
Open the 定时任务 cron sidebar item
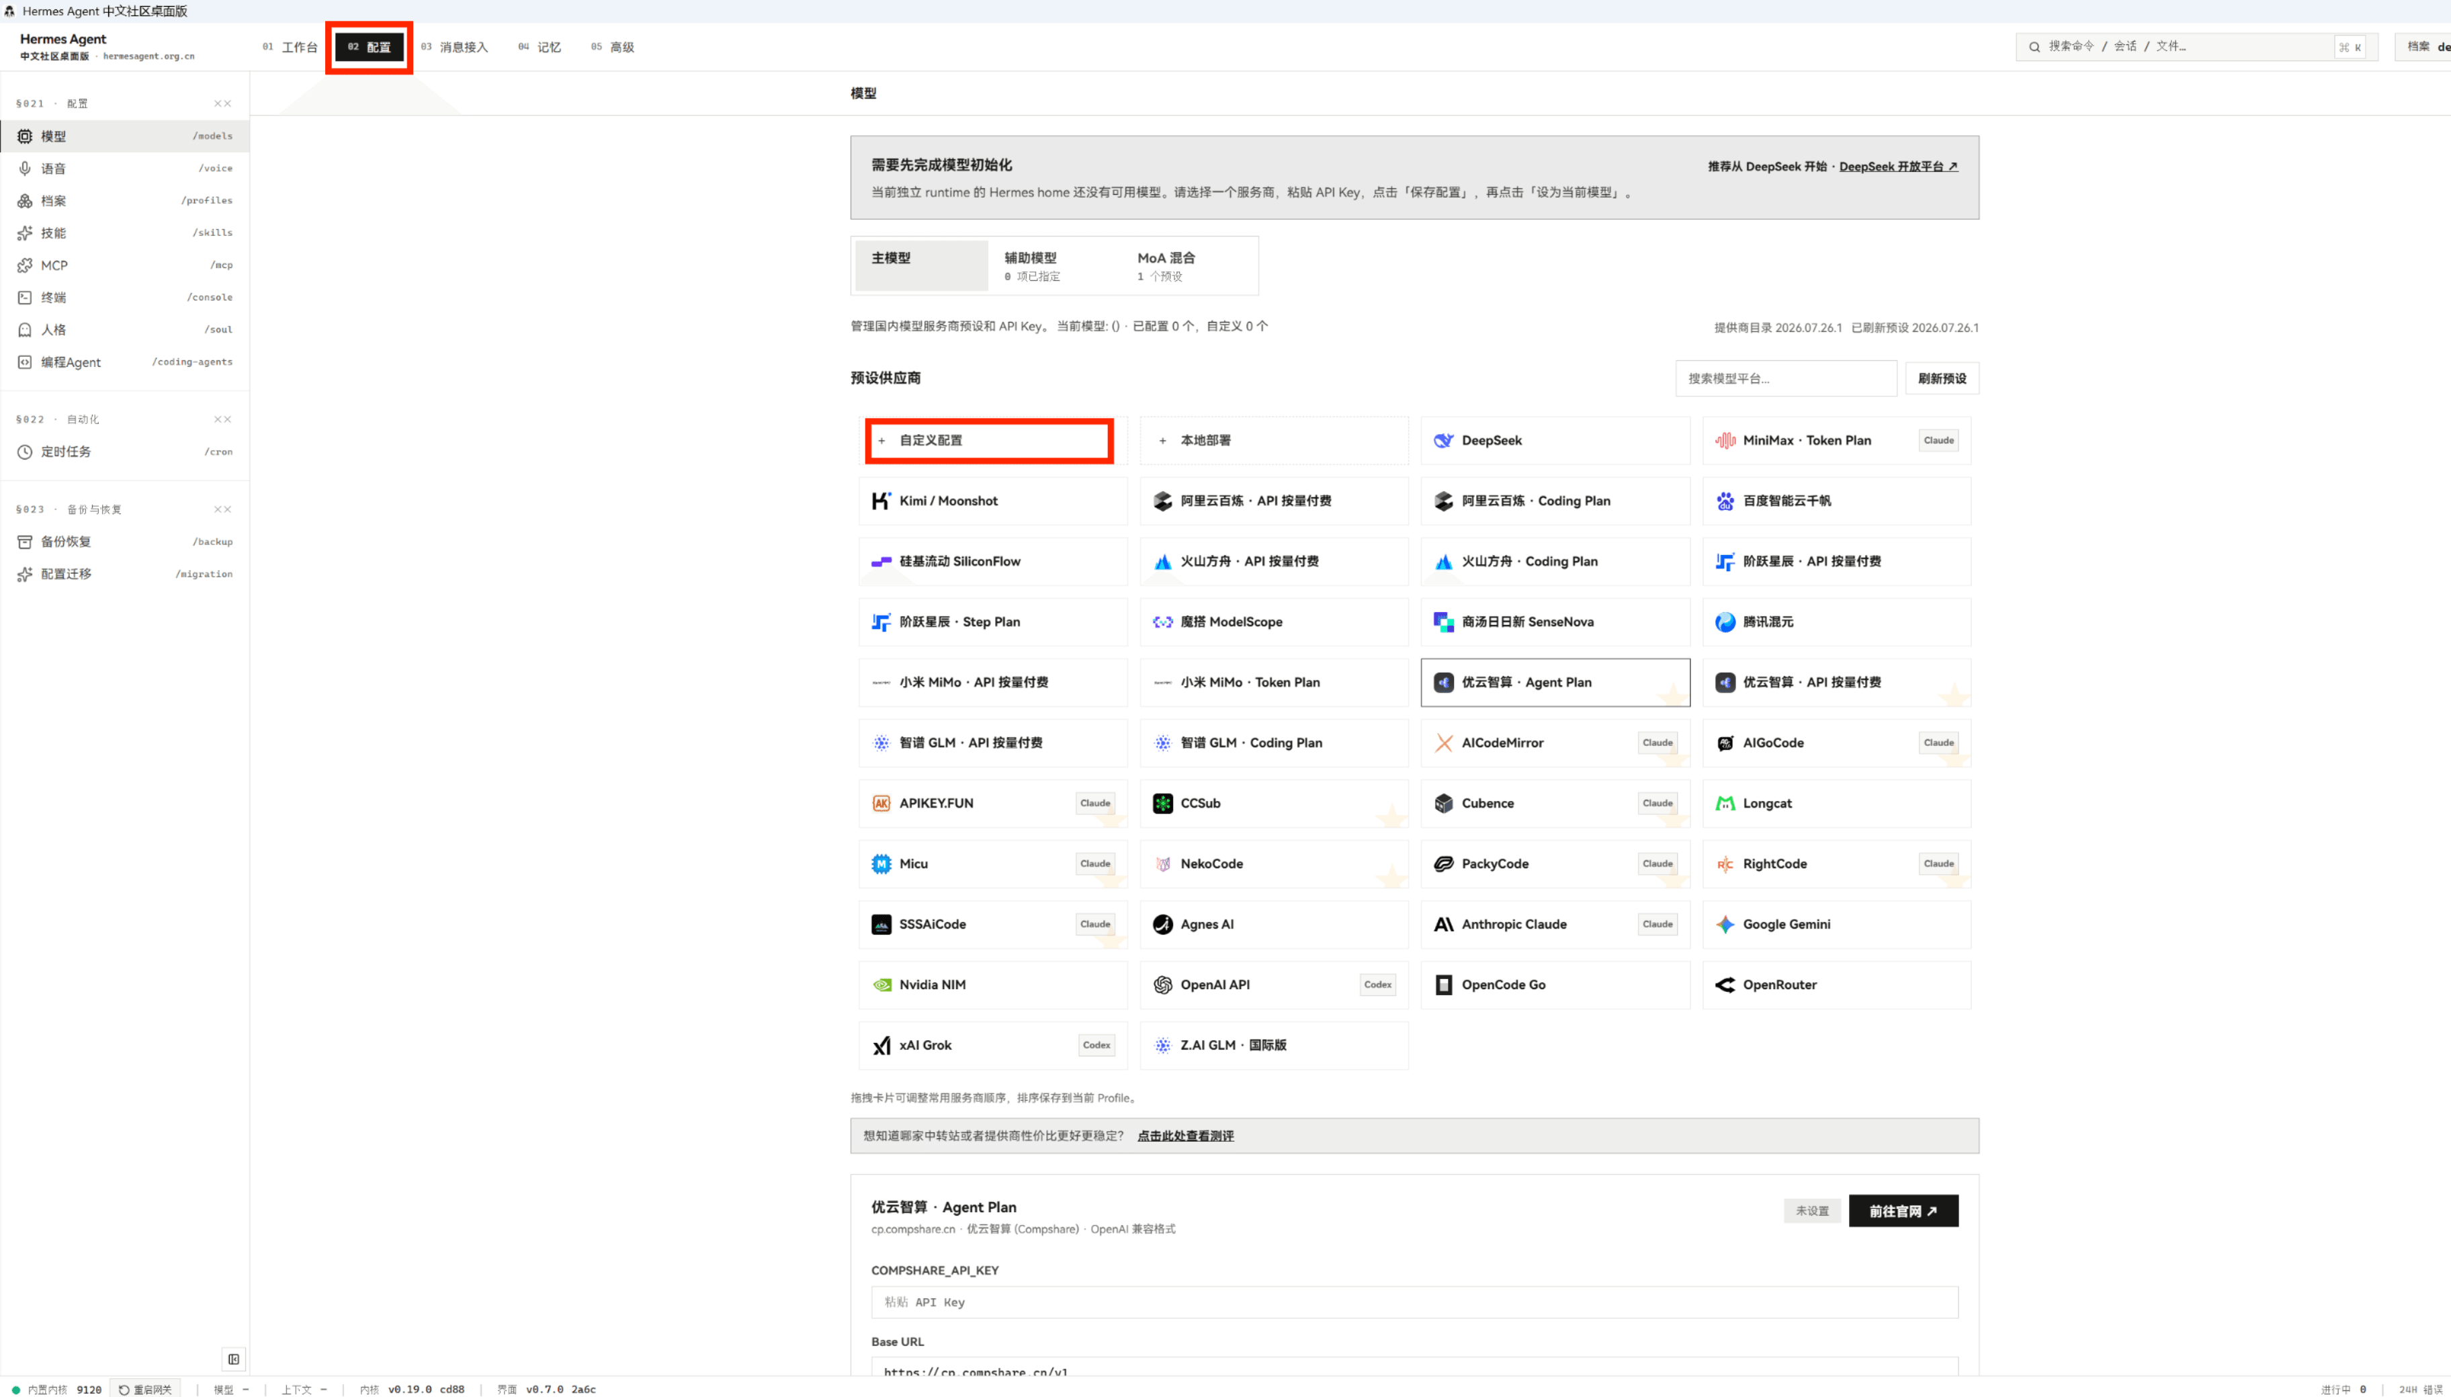point(125,452)
